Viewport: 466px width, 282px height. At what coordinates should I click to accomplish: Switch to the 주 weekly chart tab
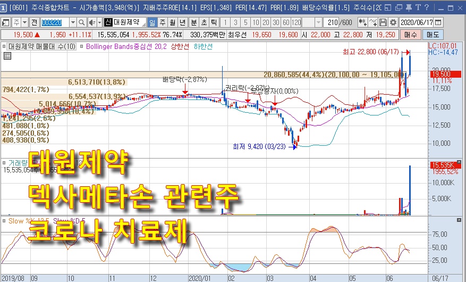click(162, 22)
